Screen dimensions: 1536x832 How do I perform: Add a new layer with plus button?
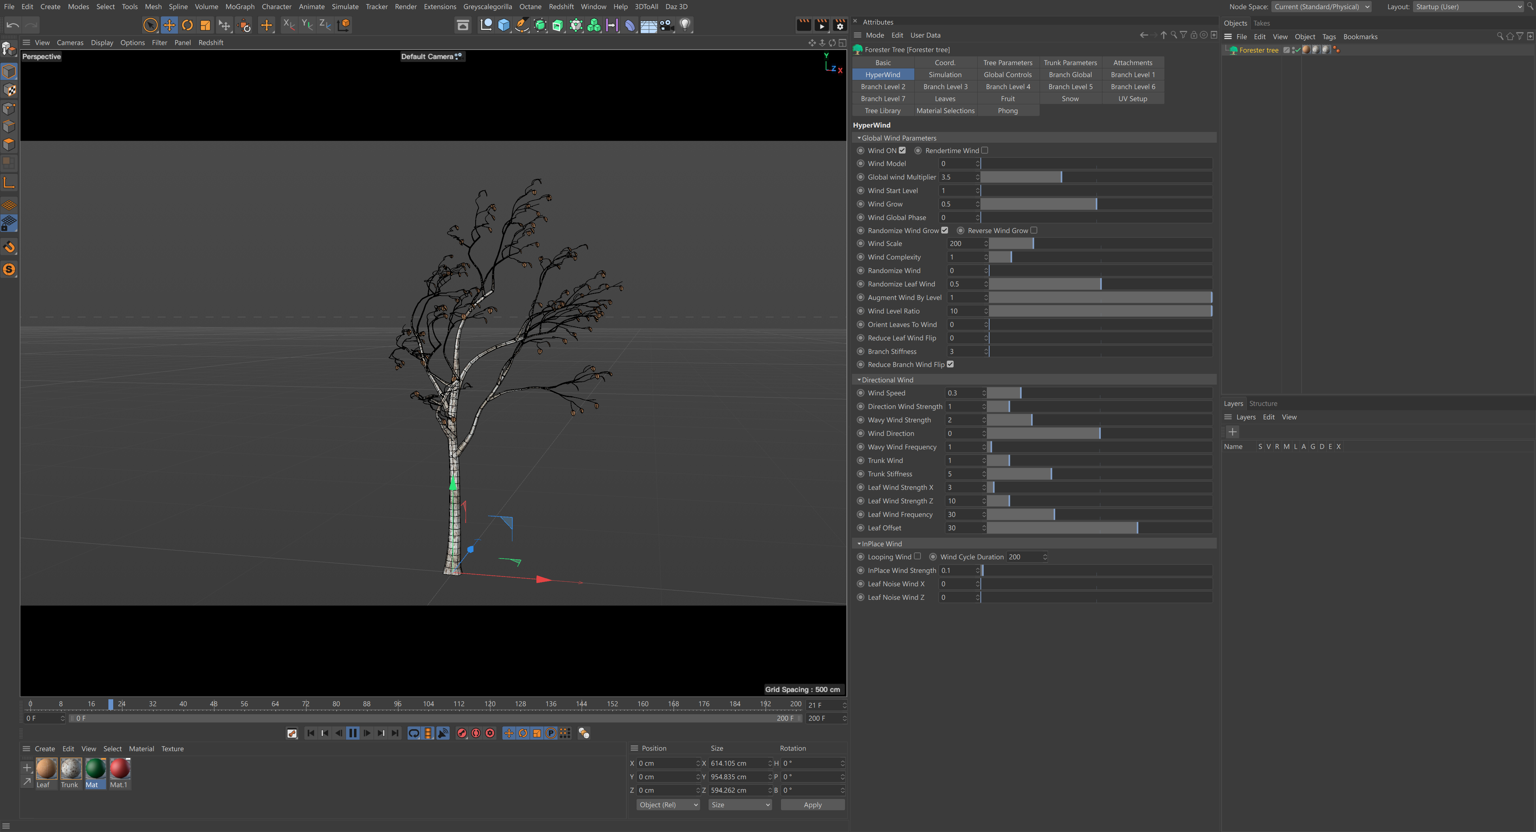[1232, 431]
